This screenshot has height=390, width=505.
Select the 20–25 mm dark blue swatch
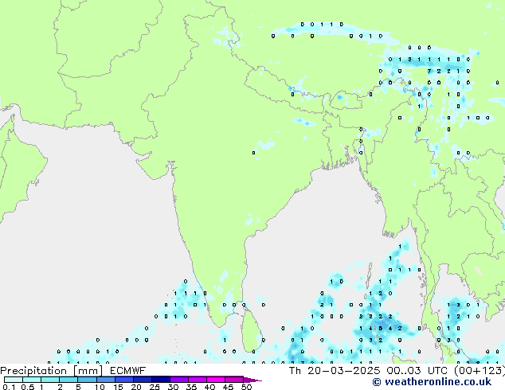(x=142, y=380)
